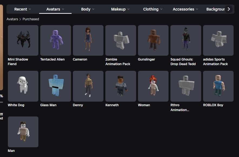Choose the adidas Sports Animation Pack thumbnail
The image size is (239, 157).
218,41
